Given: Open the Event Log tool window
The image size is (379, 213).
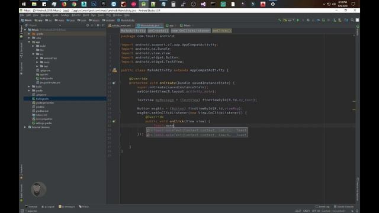Looking at the screenshot, I should (x=322, y=206).
